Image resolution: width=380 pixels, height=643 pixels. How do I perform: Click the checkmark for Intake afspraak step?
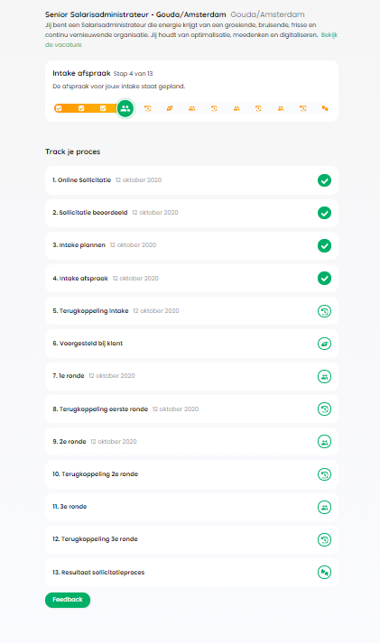pos(324,279)
